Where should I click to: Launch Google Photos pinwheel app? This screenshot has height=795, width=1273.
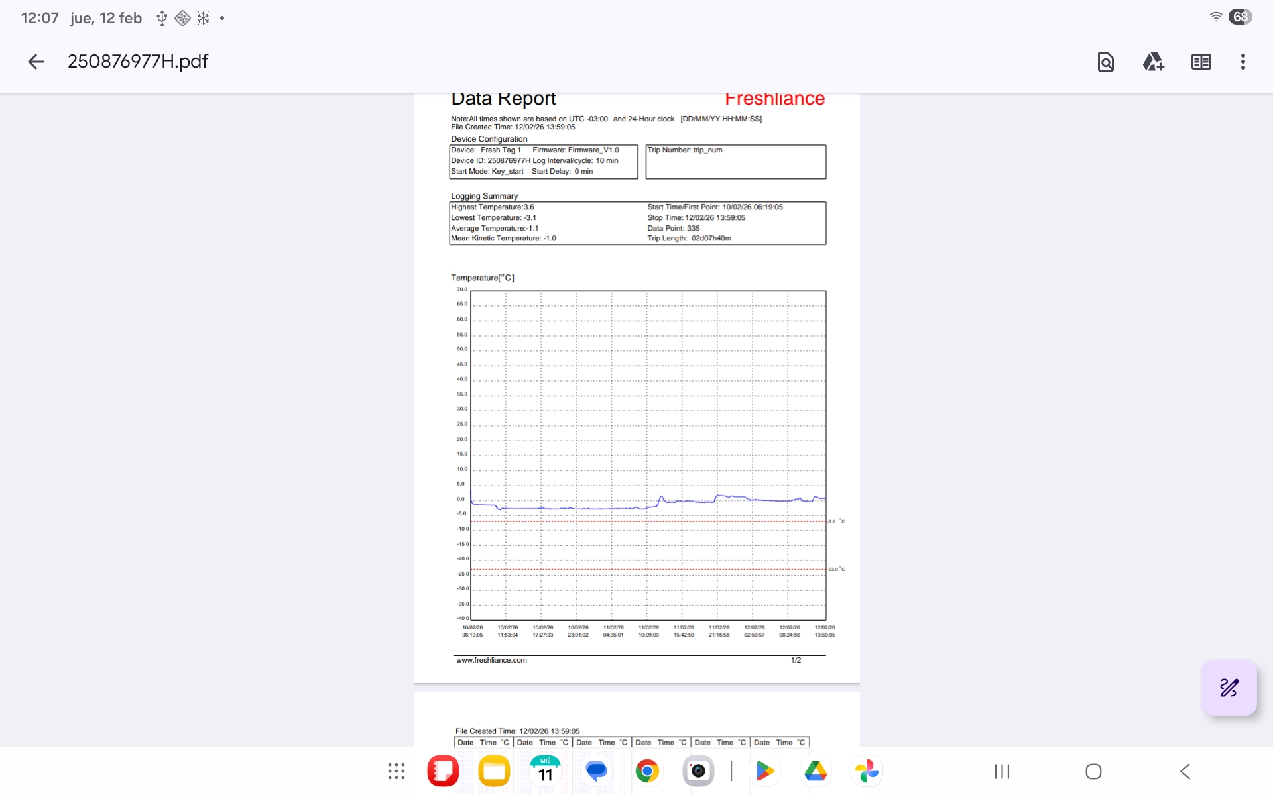pos(867,771)
